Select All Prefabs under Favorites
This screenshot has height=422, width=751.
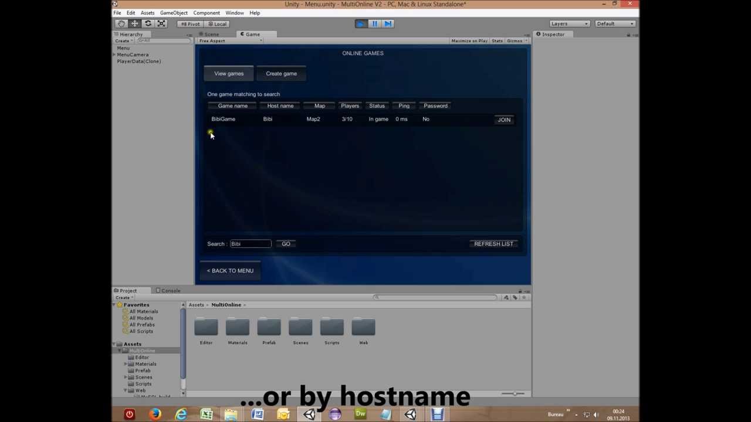pos(142,325)
